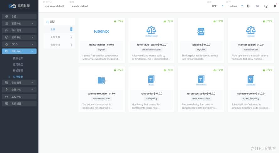The height and width of the screenshot is (153, 279).
Task: Click the balance scale icon of better-auto-scaler
Action: [151, 30]
